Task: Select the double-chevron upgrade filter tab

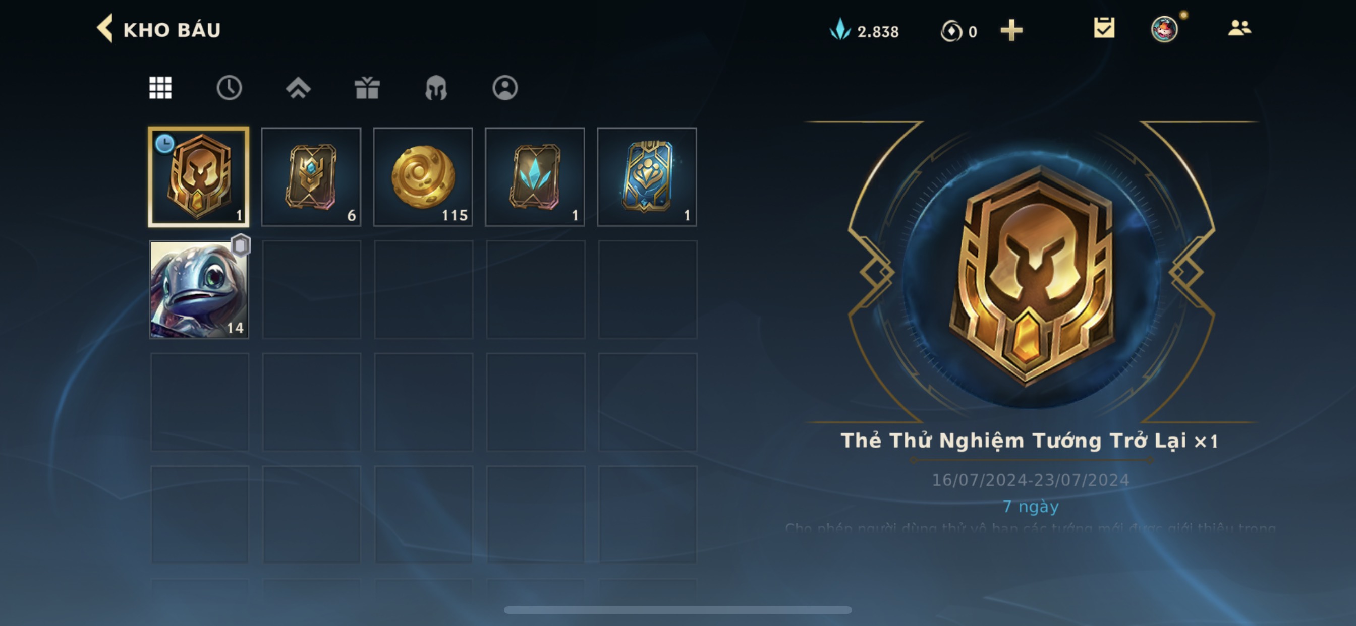Action: [x=298, y=87]
